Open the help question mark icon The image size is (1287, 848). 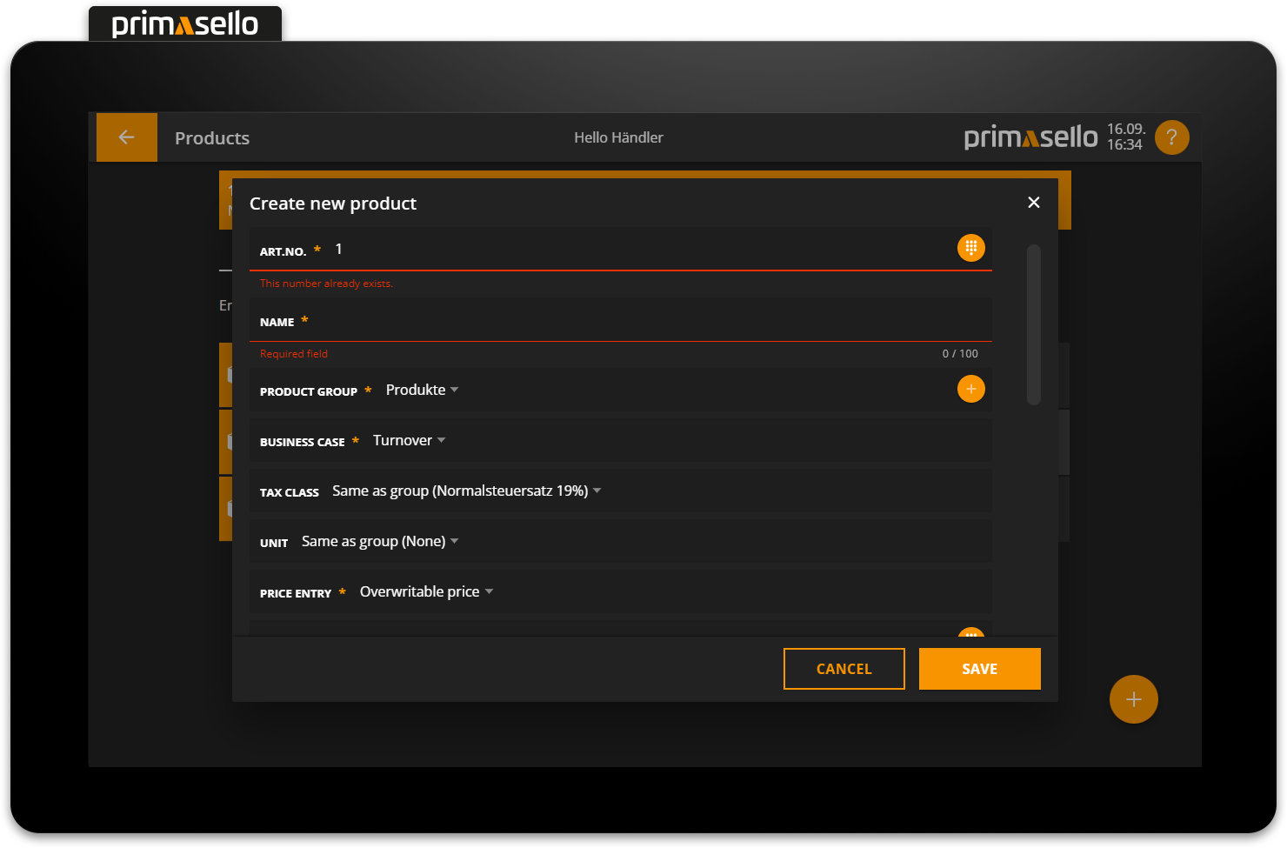pyautogui.click(x=1171, y=137)
